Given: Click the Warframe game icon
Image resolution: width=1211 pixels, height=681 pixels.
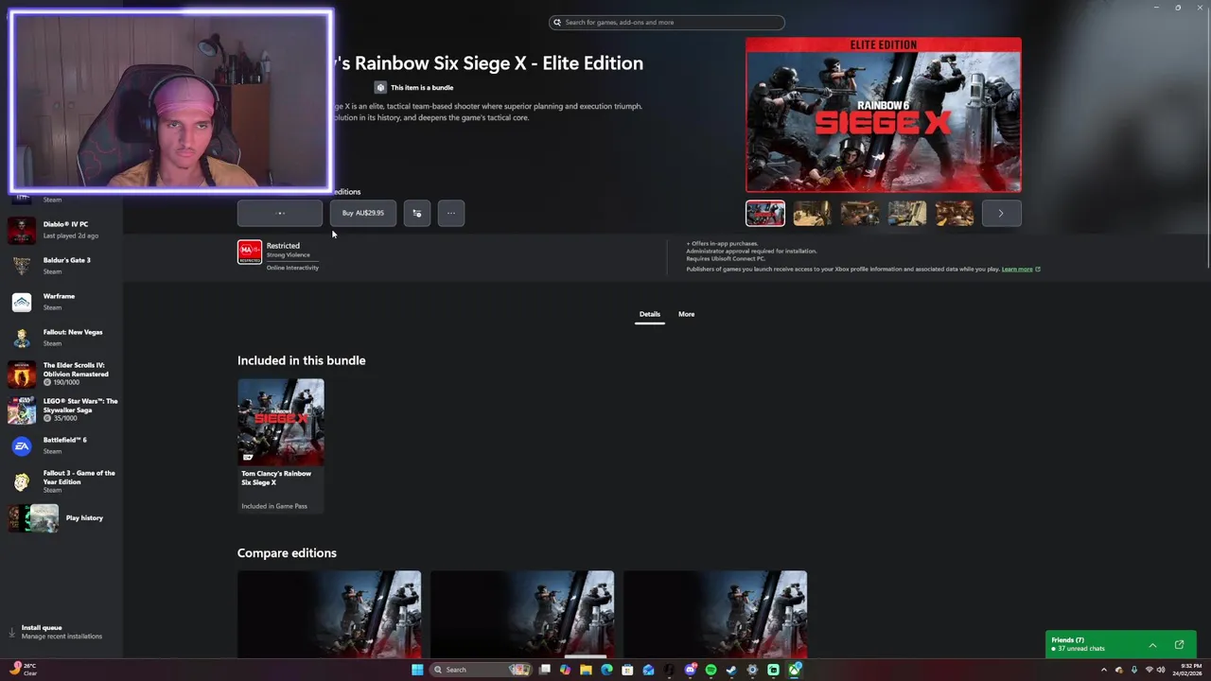Looking at the screenshot, I should coord(22,302).
